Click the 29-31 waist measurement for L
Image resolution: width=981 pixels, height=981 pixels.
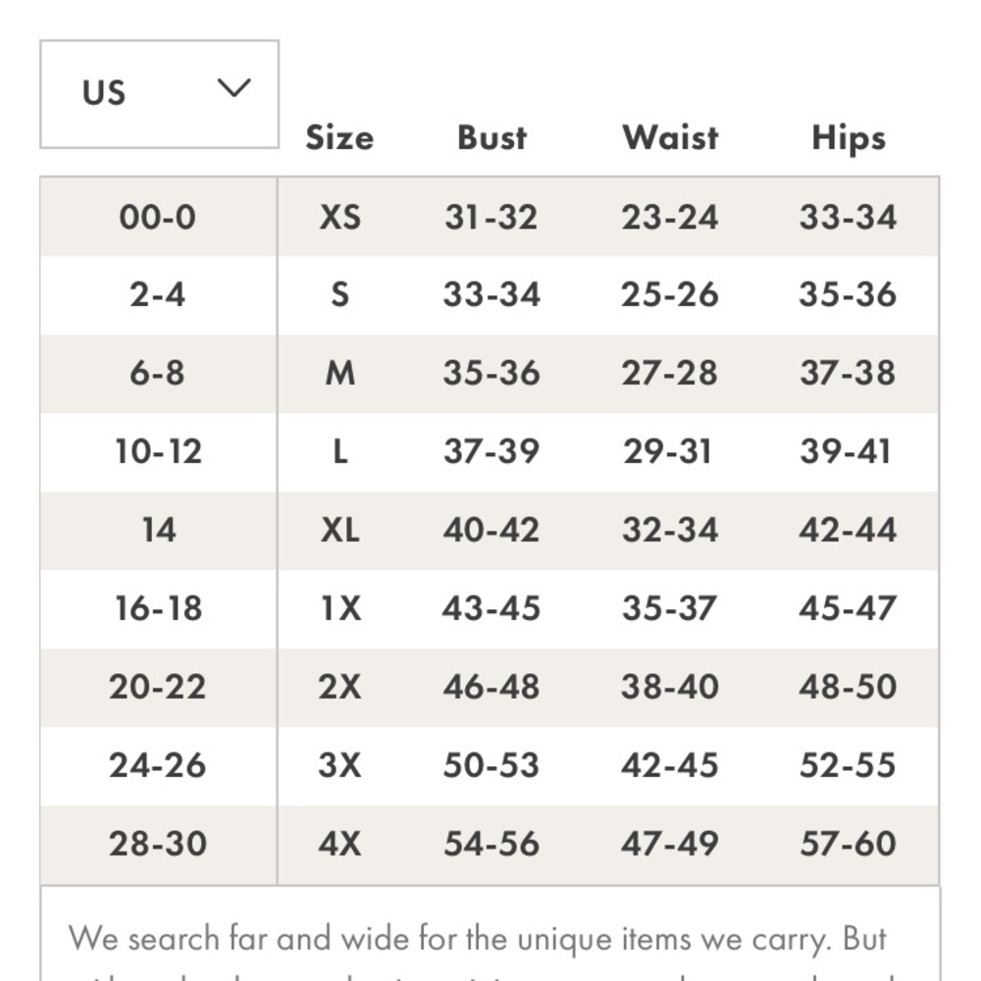tap(668, 451)
